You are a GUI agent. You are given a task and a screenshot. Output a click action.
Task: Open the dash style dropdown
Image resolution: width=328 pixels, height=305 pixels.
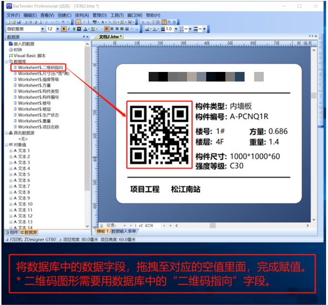(190, 29)
